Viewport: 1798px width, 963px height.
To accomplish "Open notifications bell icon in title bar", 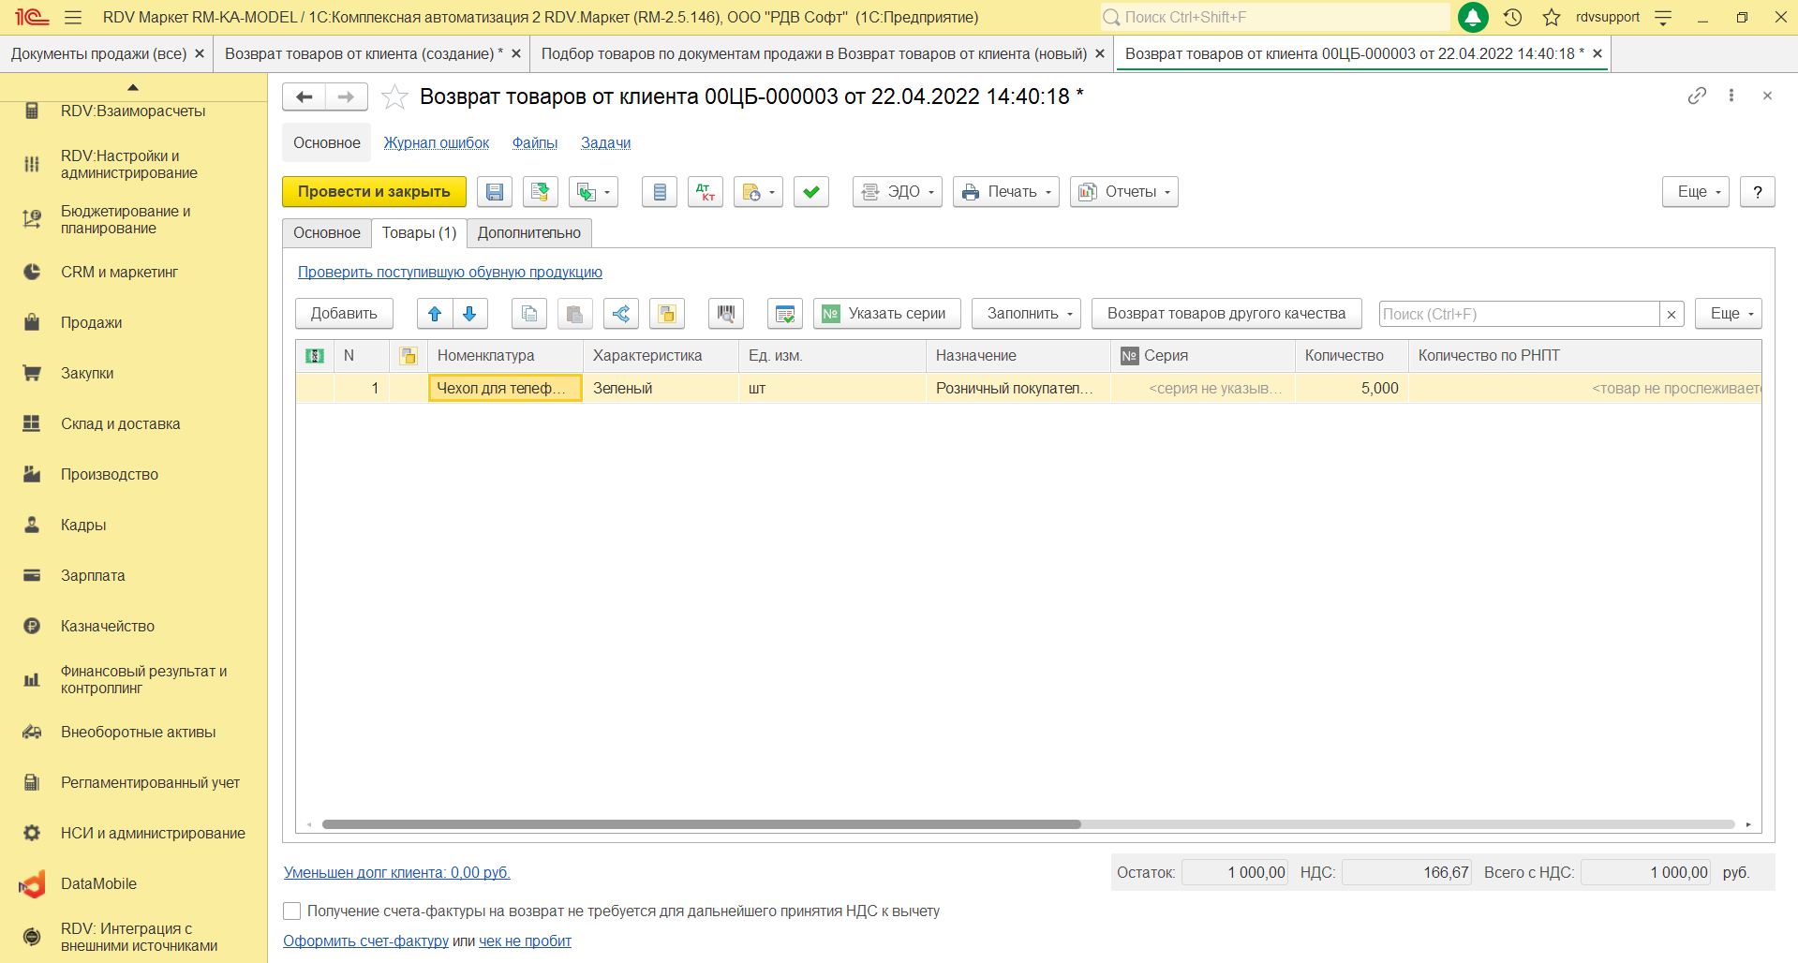I will pyautogui.click(x=1473, y=17).
